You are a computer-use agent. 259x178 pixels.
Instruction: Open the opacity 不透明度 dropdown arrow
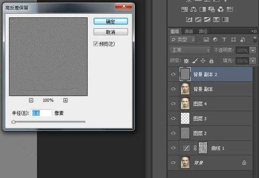pyautogui.click(x=254, y=50)
